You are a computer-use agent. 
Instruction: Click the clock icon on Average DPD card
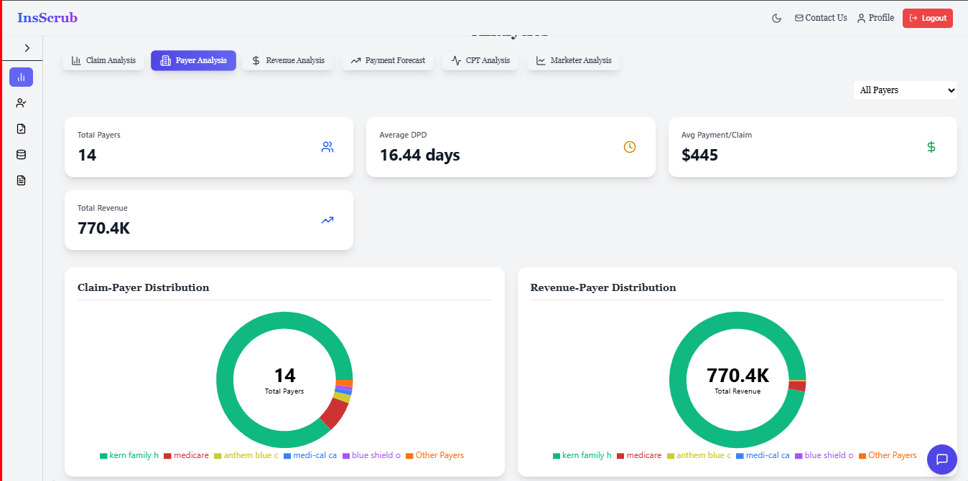(x=630, y=147)
